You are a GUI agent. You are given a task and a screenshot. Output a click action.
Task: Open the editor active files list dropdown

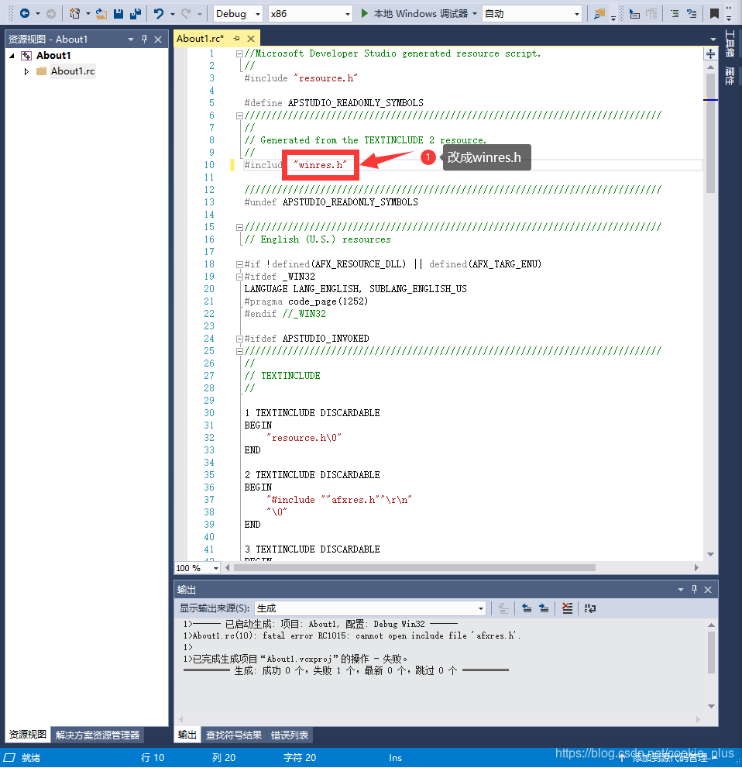713,39
